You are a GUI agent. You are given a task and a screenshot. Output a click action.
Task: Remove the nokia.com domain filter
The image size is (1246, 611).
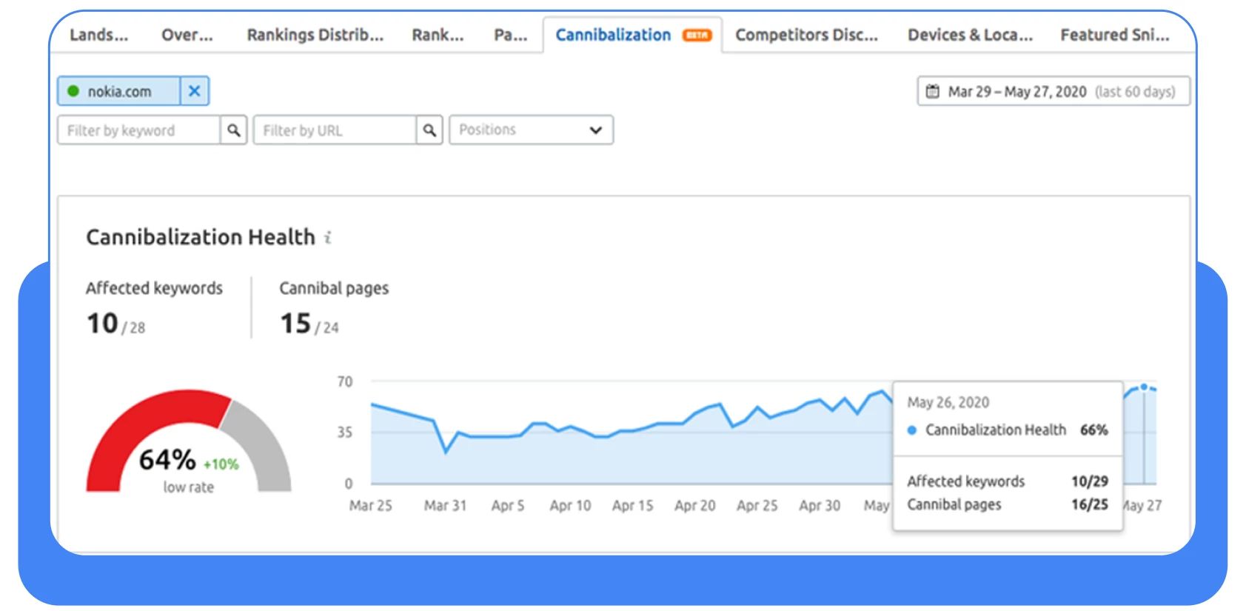pos(194,91)
